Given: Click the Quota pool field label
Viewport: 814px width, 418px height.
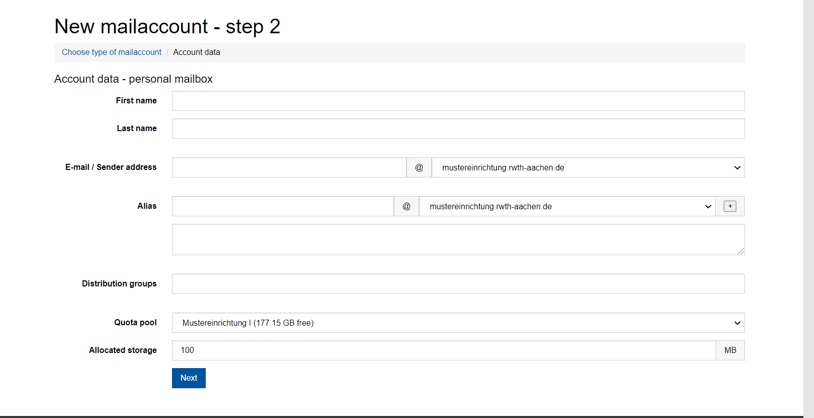Looking at the screenshot, I should (x=135, y=323).
